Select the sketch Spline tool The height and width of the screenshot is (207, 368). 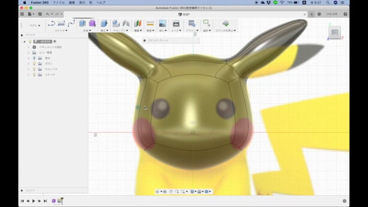(x=71, y=24)
